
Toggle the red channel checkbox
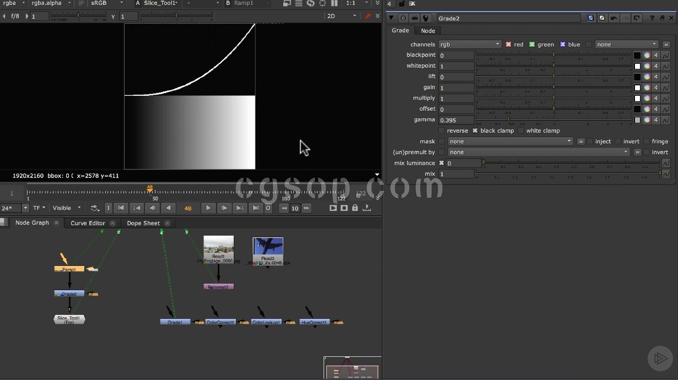pos(508,45)
